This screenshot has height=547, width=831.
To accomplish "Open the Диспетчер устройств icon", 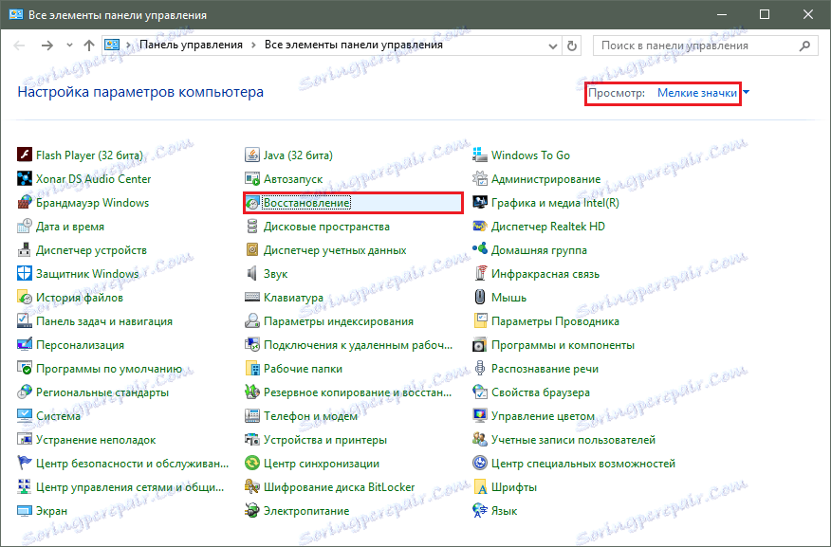I will [25, 250].
